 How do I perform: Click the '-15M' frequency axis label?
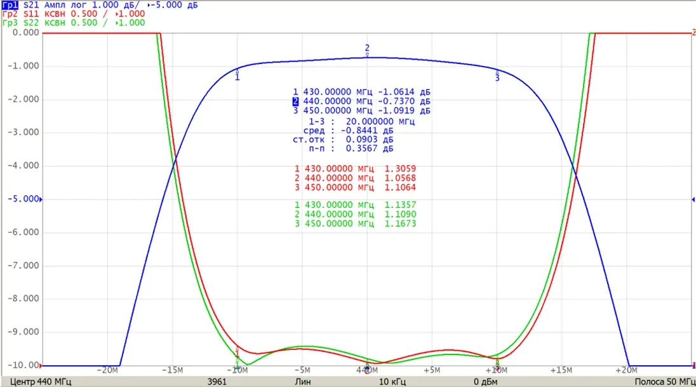pos(172,370)
